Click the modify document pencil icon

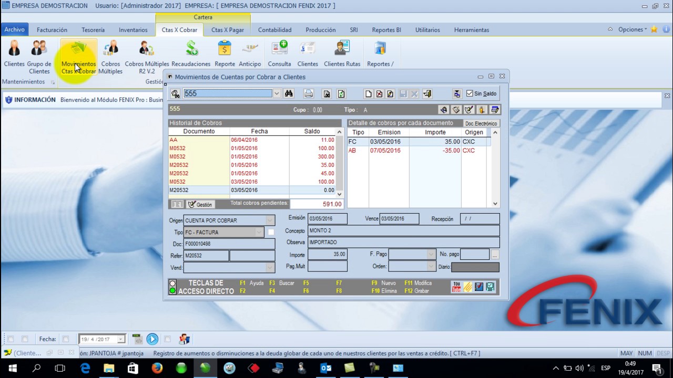[390, 94]
